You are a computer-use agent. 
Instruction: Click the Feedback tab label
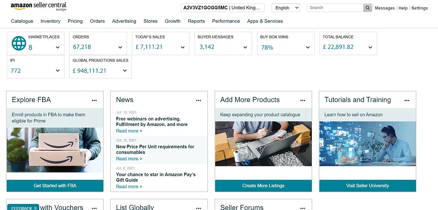(x=22, y=208)
